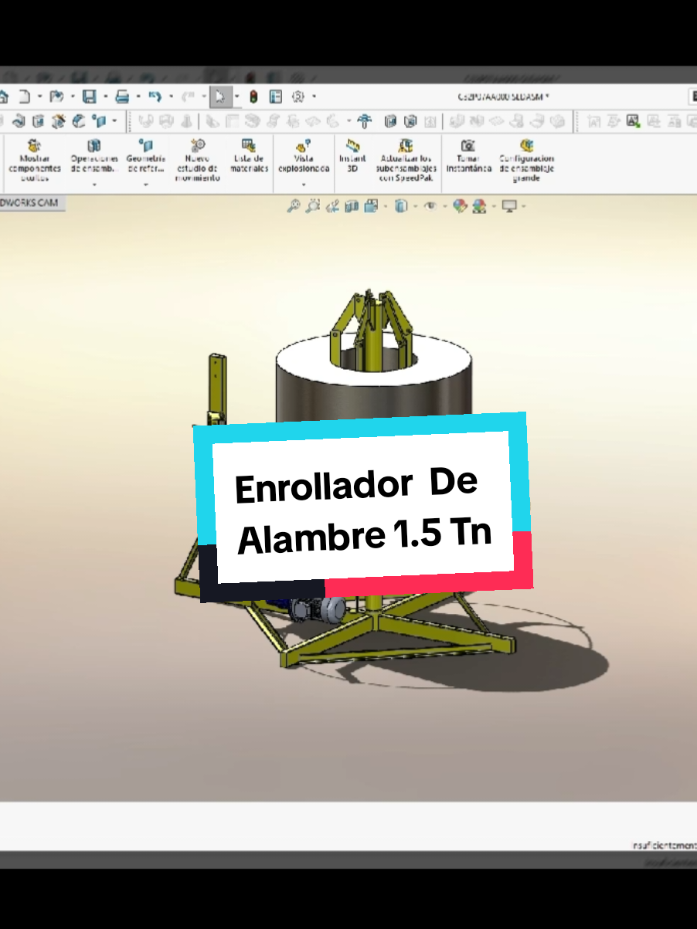Open Lista de materiales

[x=249, y=155]
